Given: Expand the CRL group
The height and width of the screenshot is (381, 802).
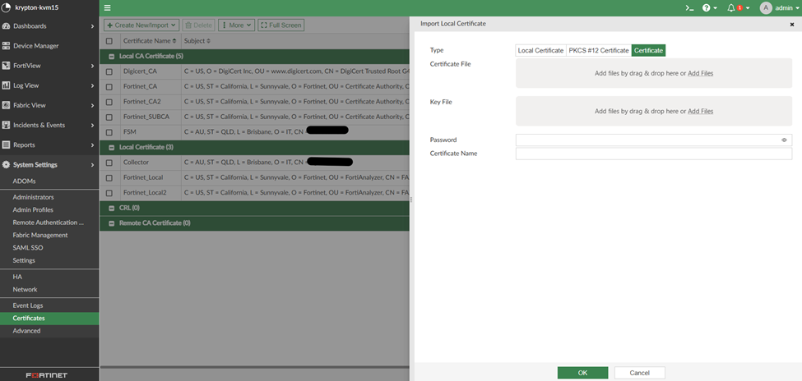Looking at the screenshot, I should click(112, 209).
